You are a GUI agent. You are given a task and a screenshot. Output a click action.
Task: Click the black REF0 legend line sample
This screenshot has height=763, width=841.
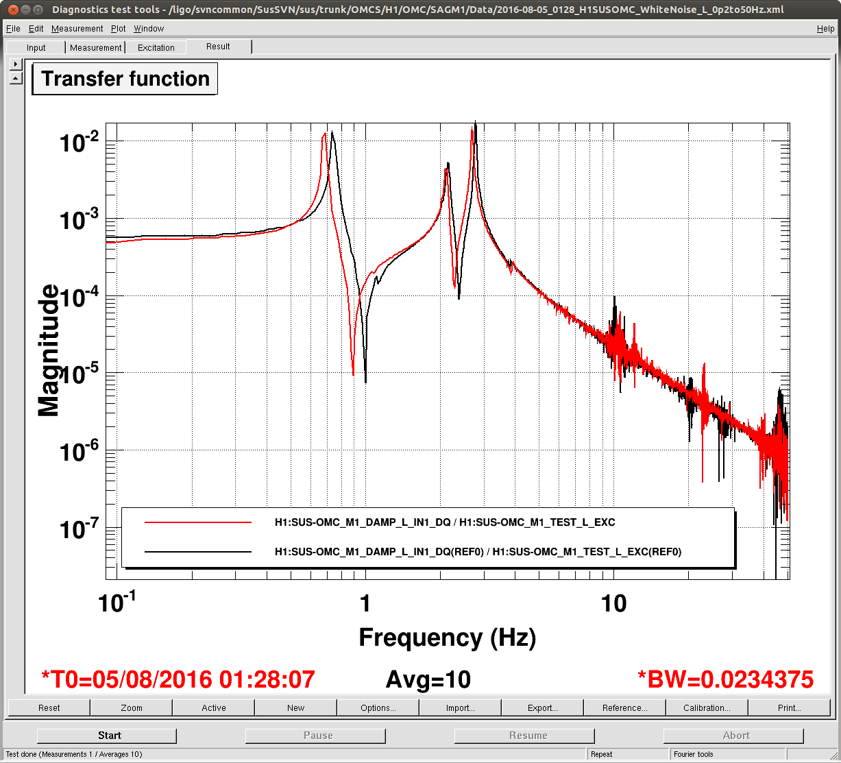(x=198, y=551)
